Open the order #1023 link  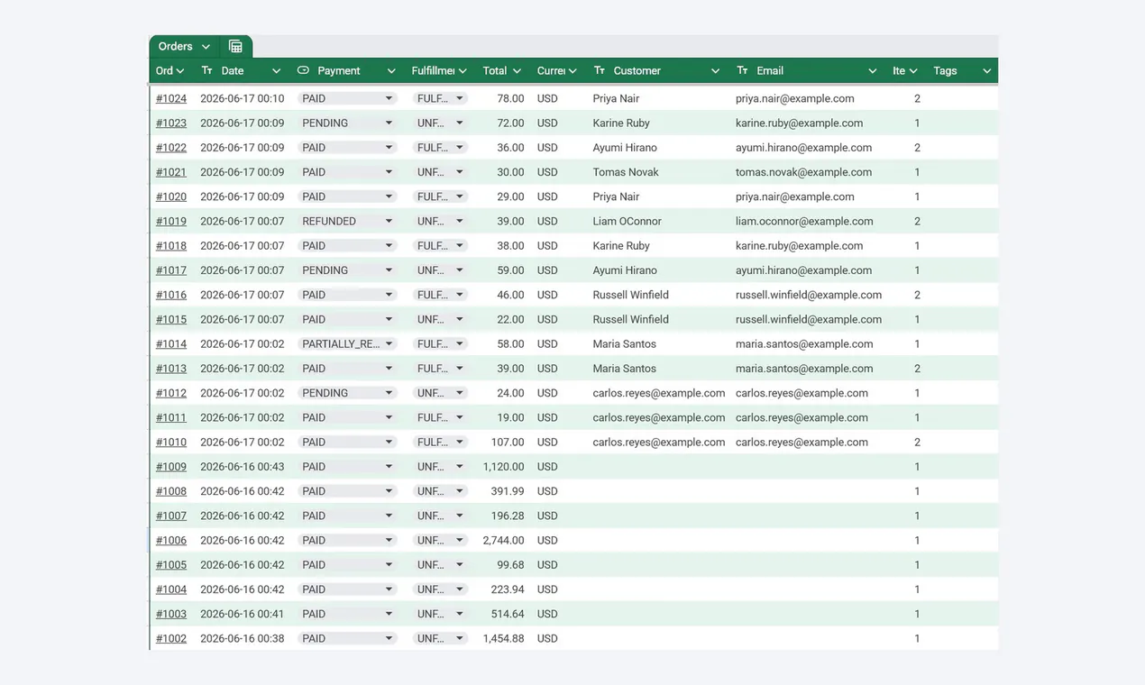tap(171, 123)
